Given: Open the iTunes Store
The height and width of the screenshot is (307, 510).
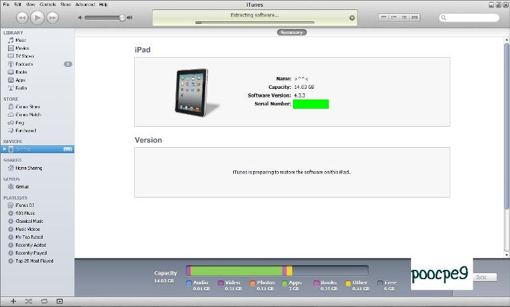Looking at the screenshot, I should [x=28, y=107].
